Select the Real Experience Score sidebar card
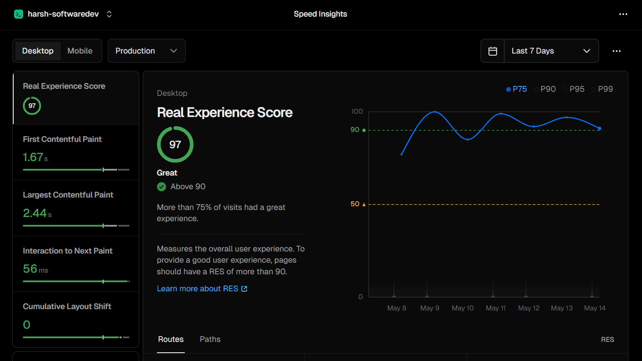This screenshot has height=361, width=642. (76, 98)
